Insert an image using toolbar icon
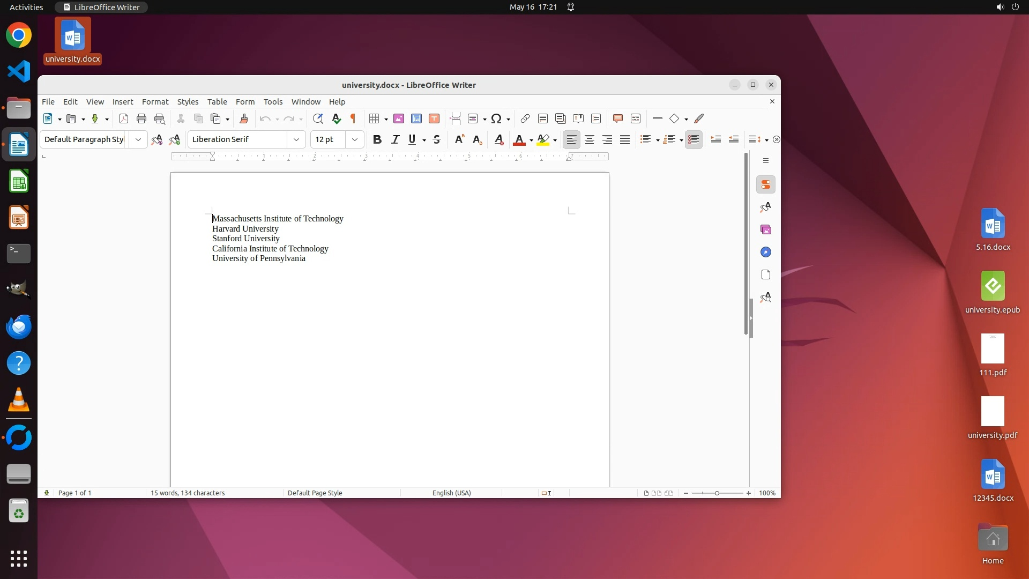Image resolution: width=1029 pixels, height=579 pixels. click(x=399, y=119)
